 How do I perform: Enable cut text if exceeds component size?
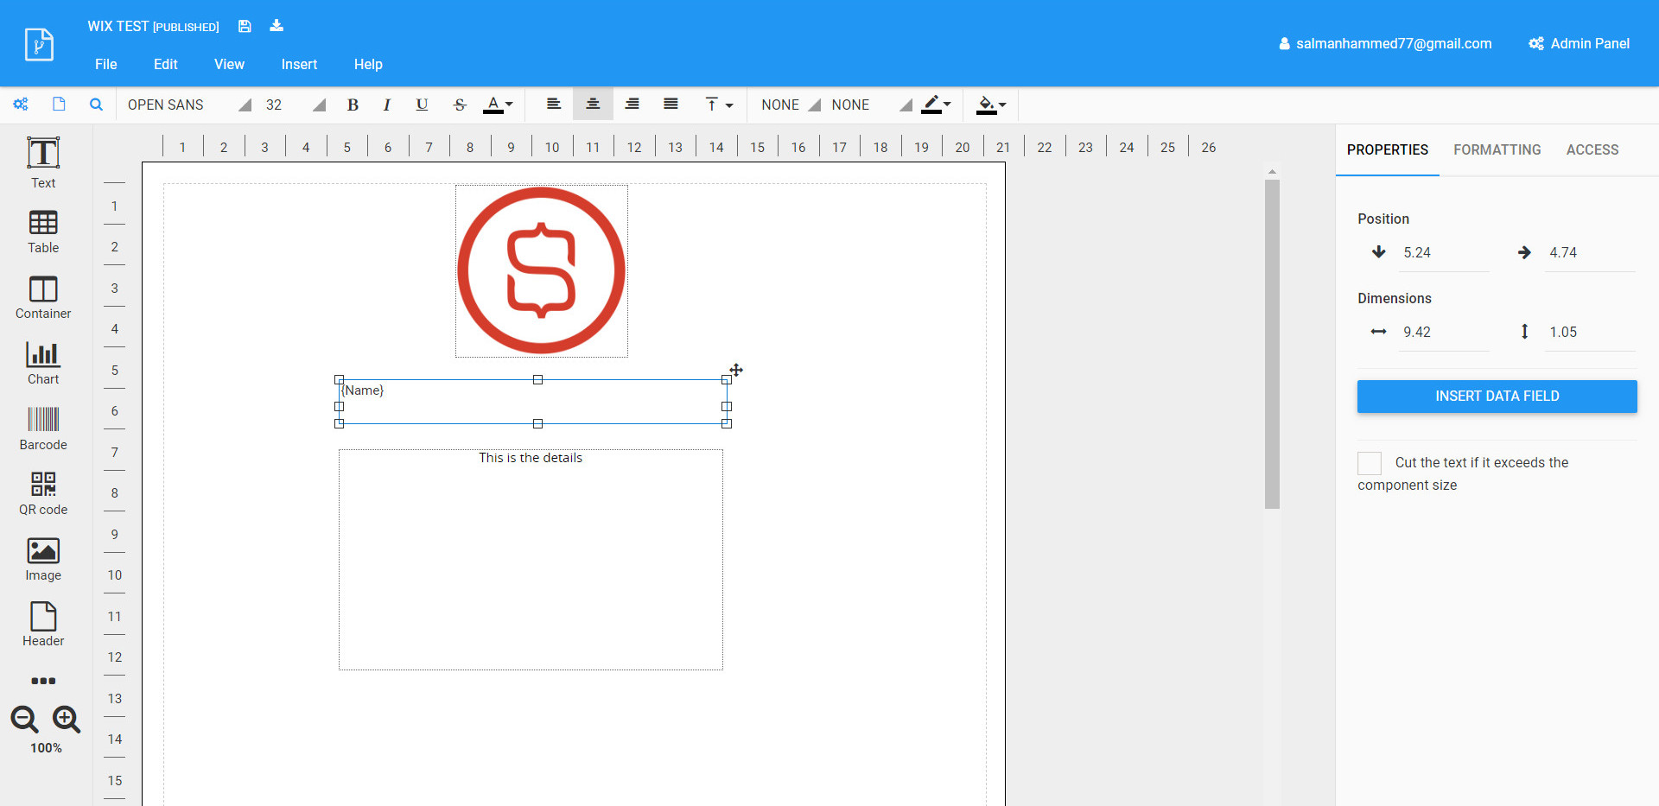click(1370, 463)
